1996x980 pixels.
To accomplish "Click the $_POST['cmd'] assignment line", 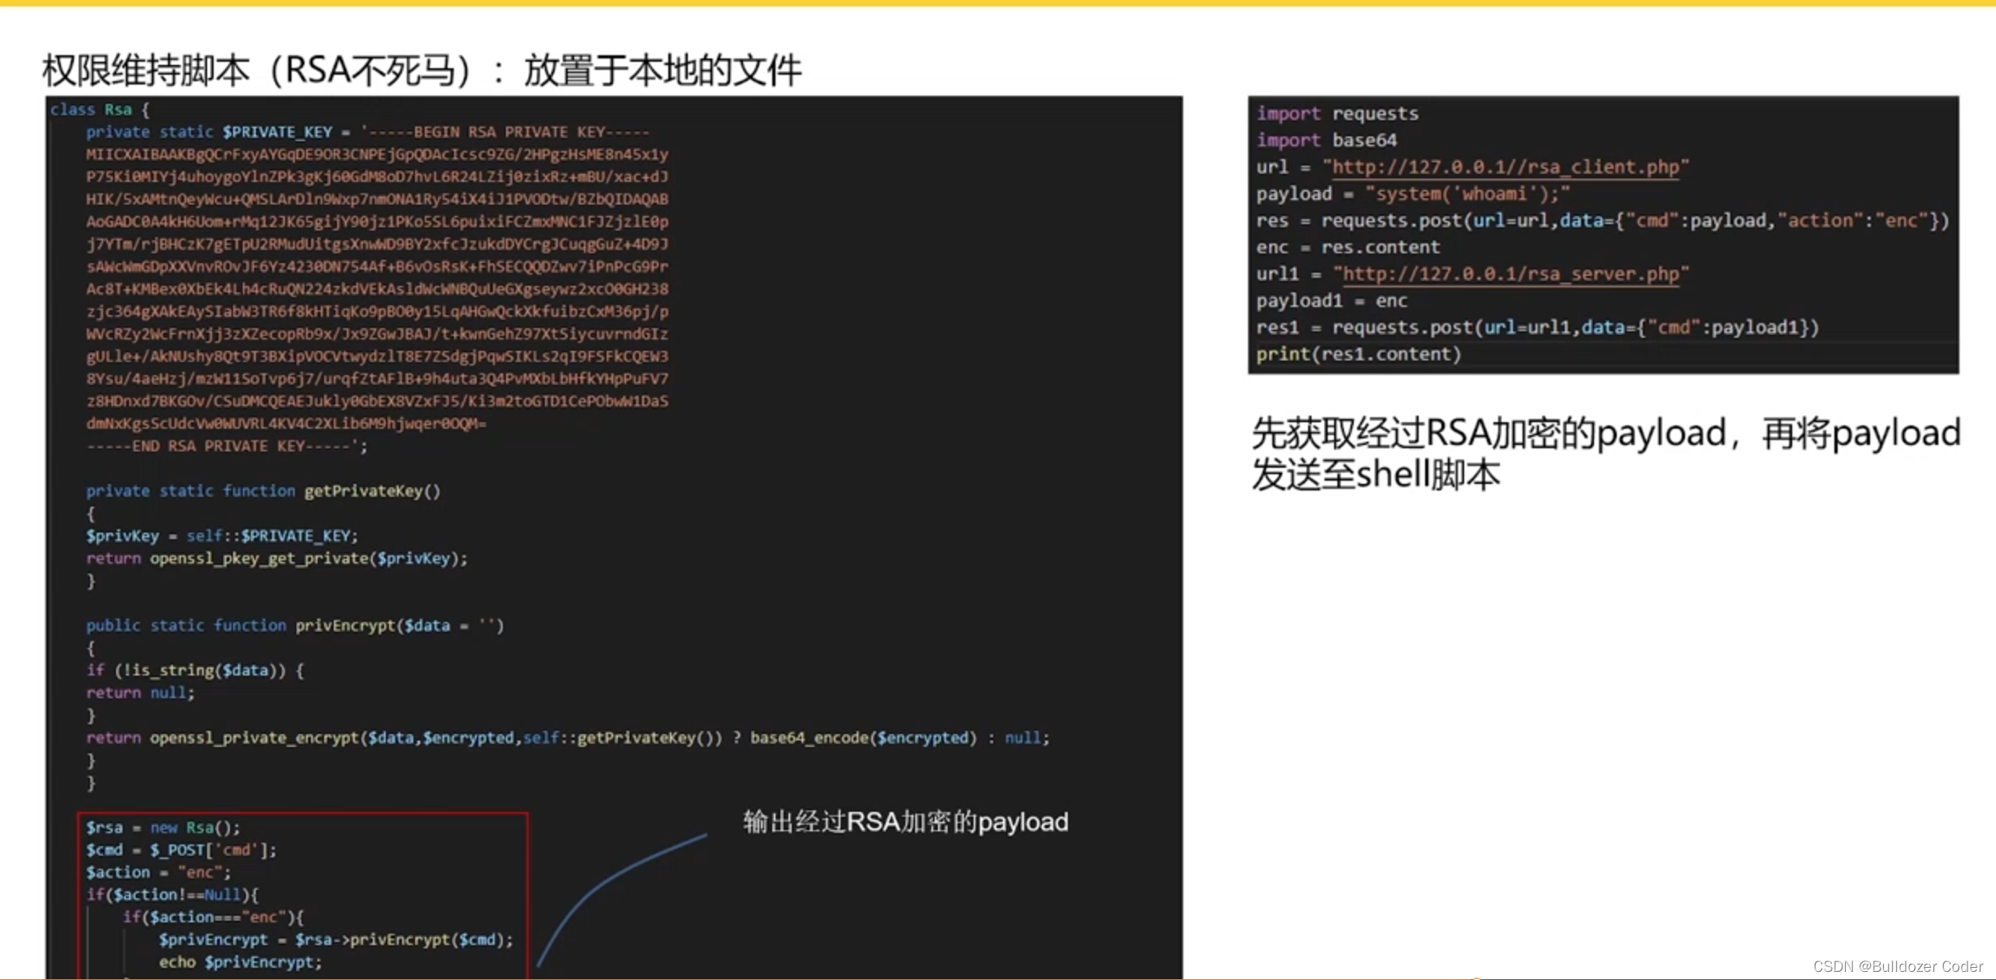I will (180, 850).
